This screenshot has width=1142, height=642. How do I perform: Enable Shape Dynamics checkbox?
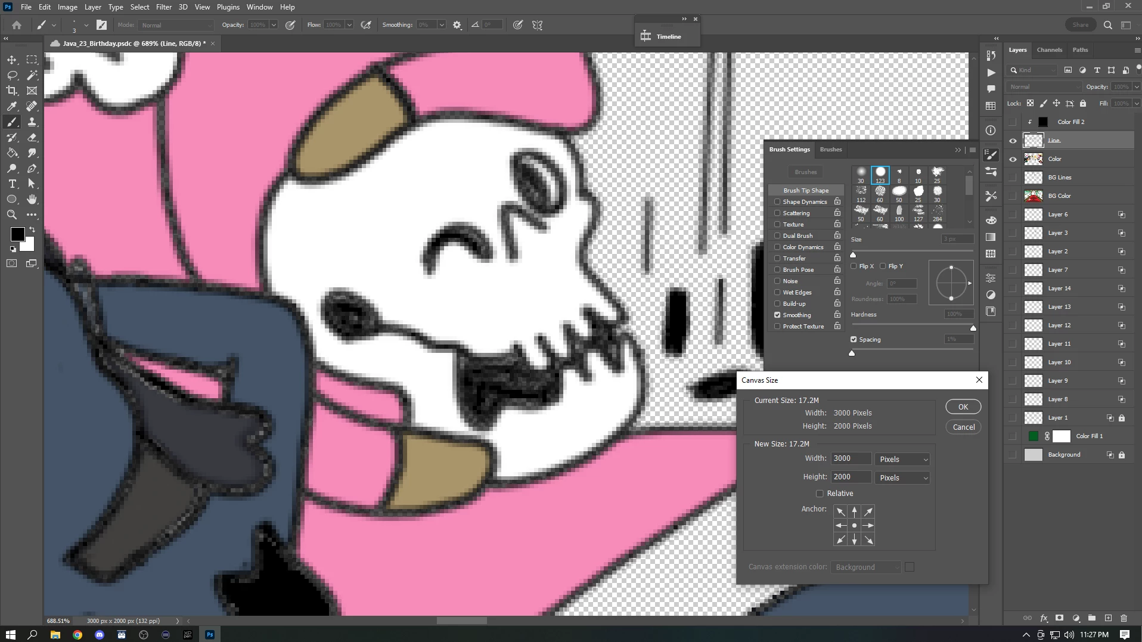click(777, 201)
